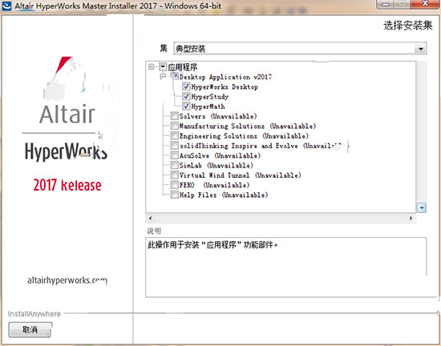
Task: Close the HyperWorks installer window
Action: 426,4
